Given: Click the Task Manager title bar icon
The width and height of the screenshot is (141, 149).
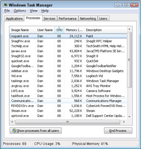Looking at the screenshot, I should pyautogui.click(x=6, y=5).
